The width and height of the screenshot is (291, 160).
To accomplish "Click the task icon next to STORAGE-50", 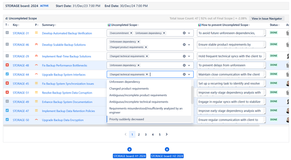I will [7, 119].
